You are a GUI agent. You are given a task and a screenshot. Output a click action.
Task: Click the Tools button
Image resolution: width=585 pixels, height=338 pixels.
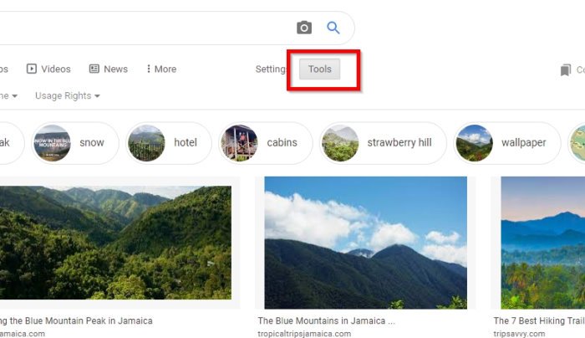320,69
